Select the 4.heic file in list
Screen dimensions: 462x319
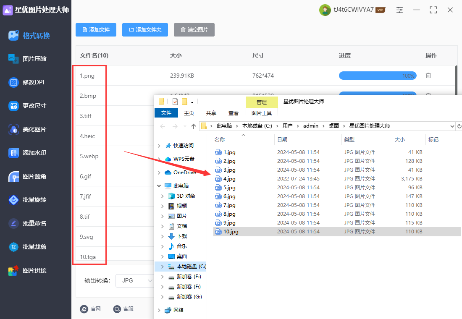[x=87, y=136]
